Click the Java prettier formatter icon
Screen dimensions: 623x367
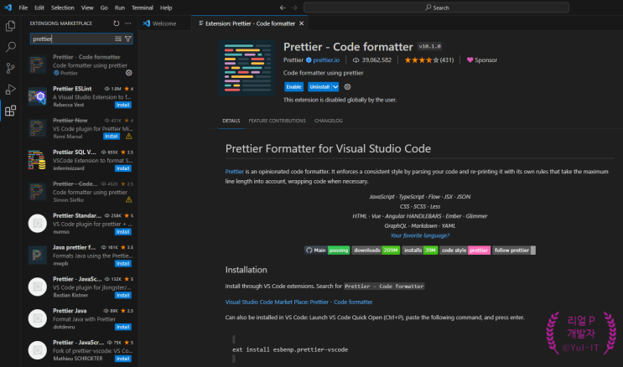38,255
